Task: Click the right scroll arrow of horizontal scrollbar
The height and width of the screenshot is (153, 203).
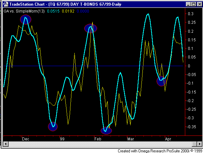Action: (x=198, y=144)
